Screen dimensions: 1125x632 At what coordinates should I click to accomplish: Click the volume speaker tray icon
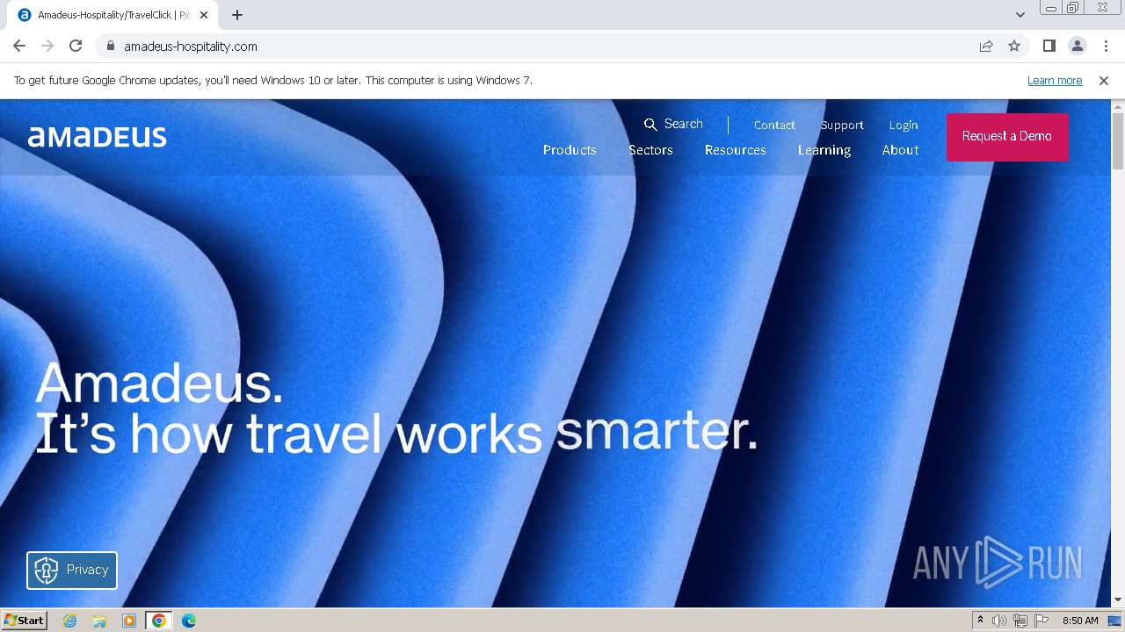pyautogui.click(x=999, y=621)
